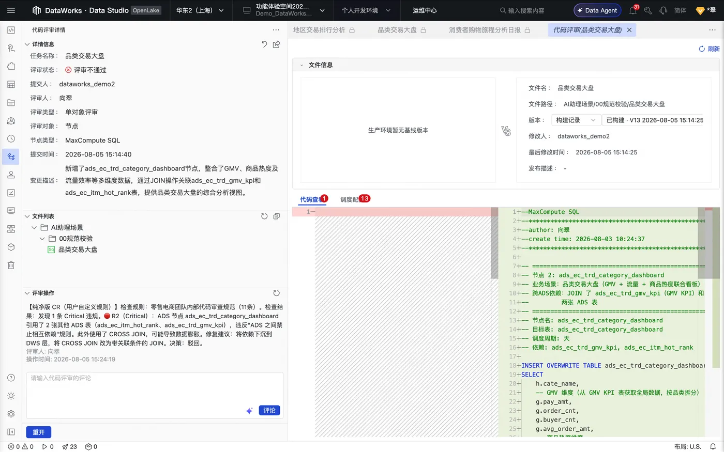This screenshot has height=452, width=724.
Task: Switch to the 地区交易排行分析 tab
Action: click(324, 30)
